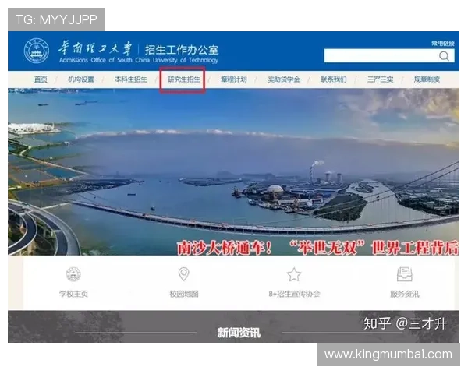Open 章程计划 menu item
Screen dimensions: 468x374
[x=234, y=79]
